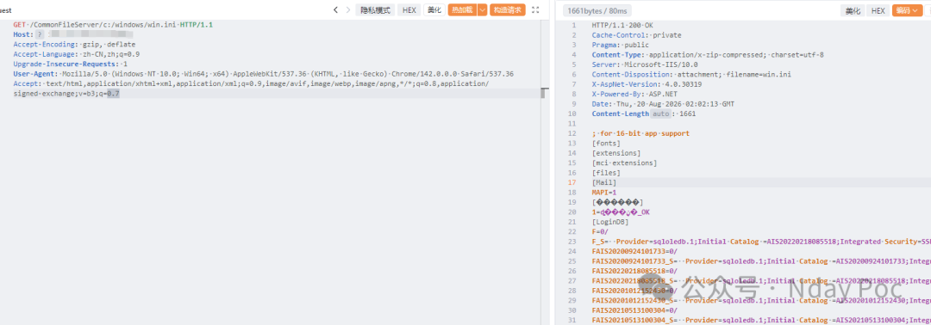Go back with the left arrow icon
This screenshot has width=931, height=325.
click(x=335, y=10)
